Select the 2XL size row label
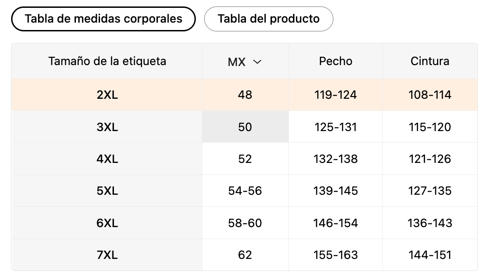The height and width of the screenshot is (276, 488). (x=107, y=95)
